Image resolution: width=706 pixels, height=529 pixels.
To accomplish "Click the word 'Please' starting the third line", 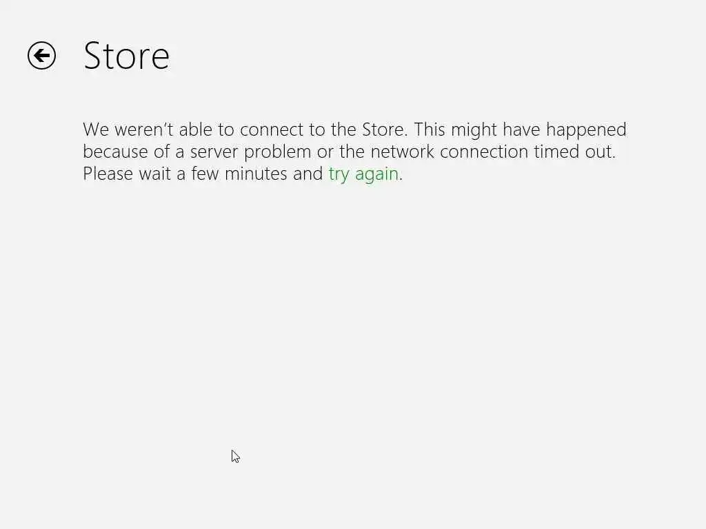I will 108,174.
